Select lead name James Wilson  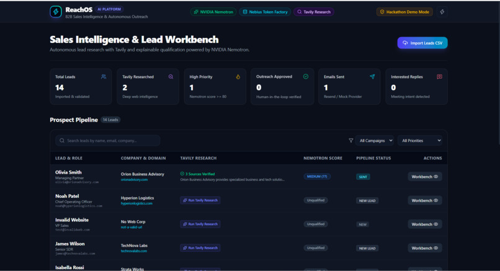click(x=70, y=244)
